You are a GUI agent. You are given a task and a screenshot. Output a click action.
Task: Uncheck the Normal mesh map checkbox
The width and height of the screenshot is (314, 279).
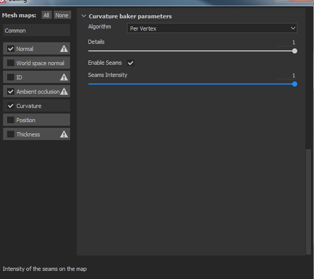pyautogui.click(x=10, y=48)
